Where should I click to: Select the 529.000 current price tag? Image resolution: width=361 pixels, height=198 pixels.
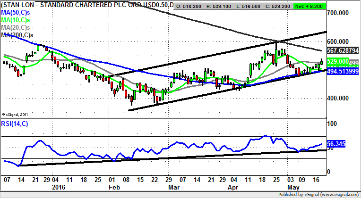[x=339, y=61]
